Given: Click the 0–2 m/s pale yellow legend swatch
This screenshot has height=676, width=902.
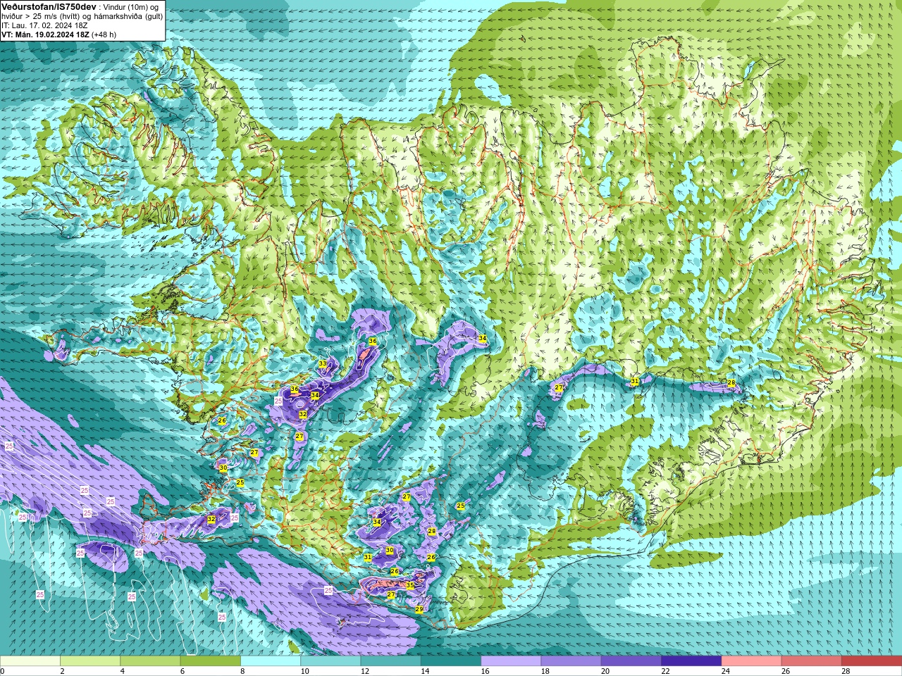Looking at the screenshot, I should pos(30,661).
